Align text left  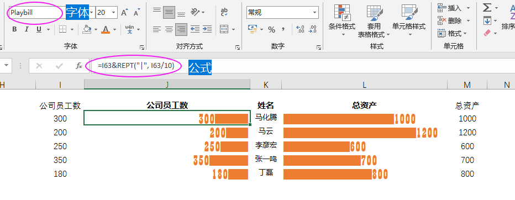coord(157,29)
